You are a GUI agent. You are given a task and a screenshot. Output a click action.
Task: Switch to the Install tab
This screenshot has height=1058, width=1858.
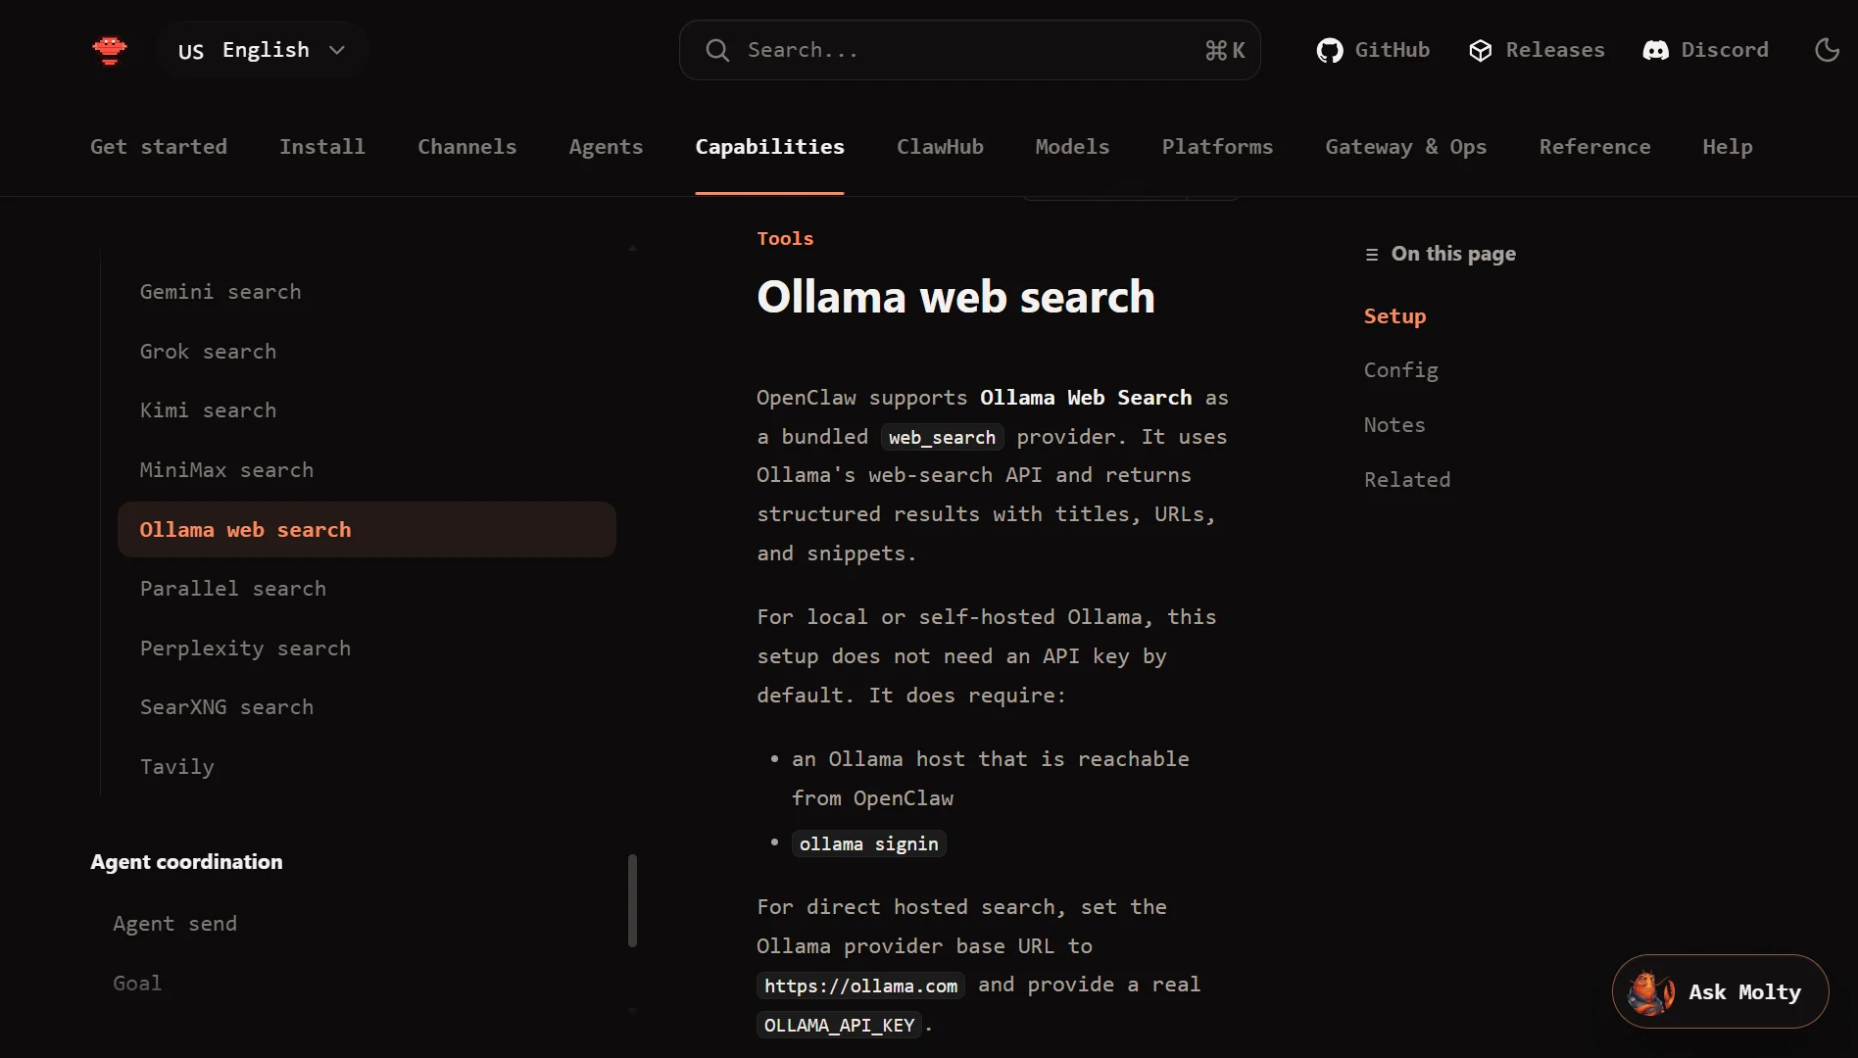321,147
